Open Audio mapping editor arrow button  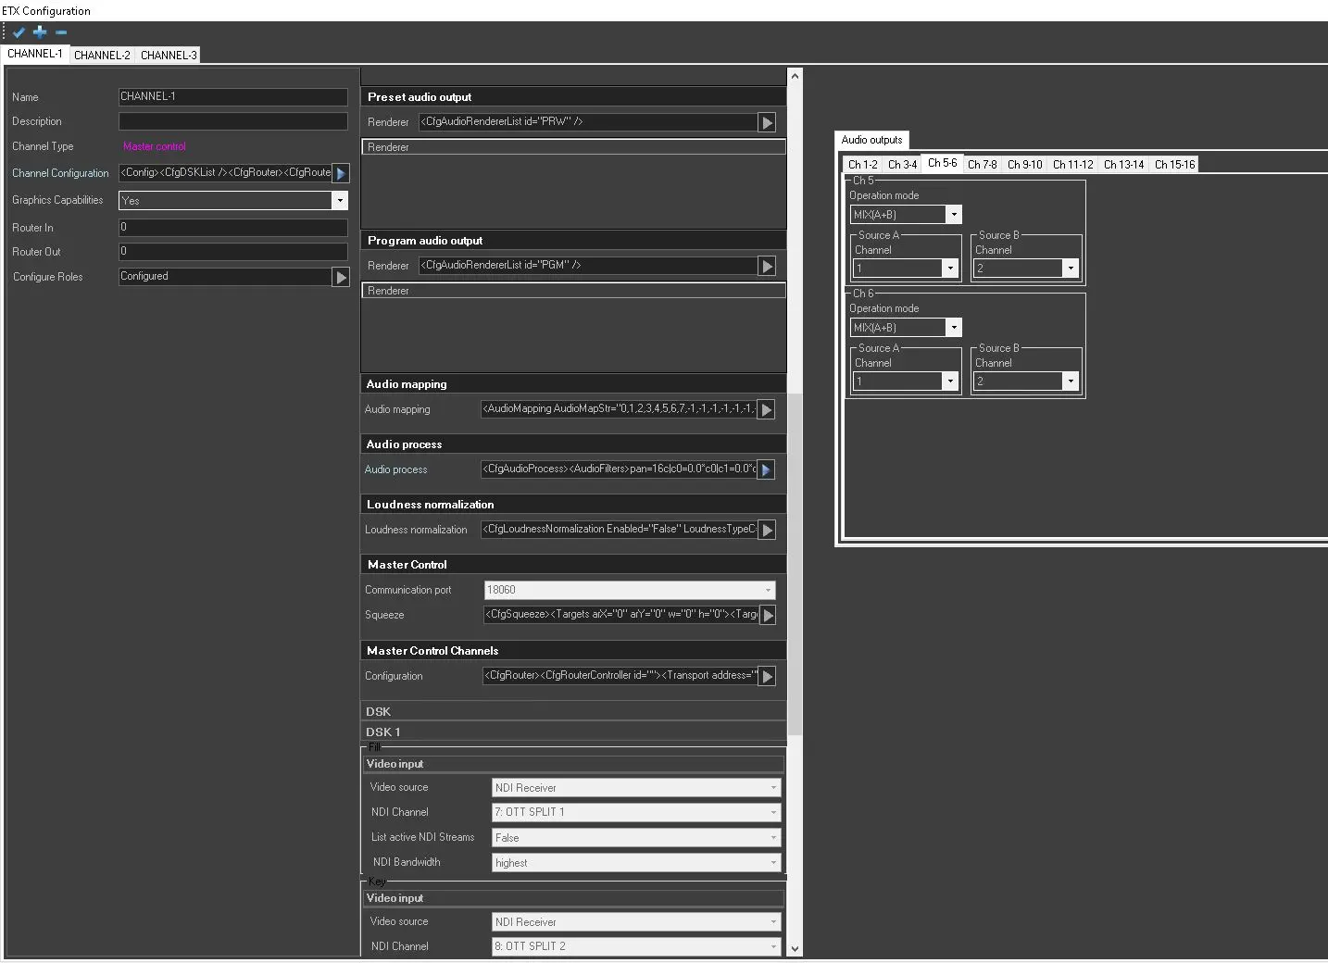pyautogui.click(x=766, y=409)
